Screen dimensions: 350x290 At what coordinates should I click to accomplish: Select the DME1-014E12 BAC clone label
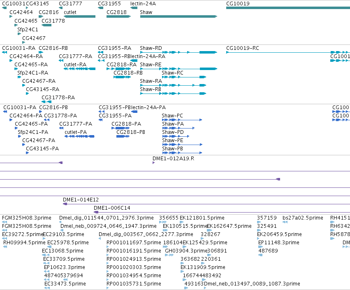click(81, 200)
